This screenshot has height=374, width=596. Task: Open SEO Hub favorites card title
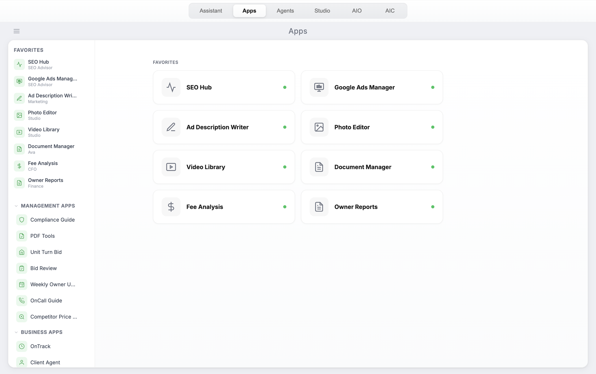tap(199, 87)
